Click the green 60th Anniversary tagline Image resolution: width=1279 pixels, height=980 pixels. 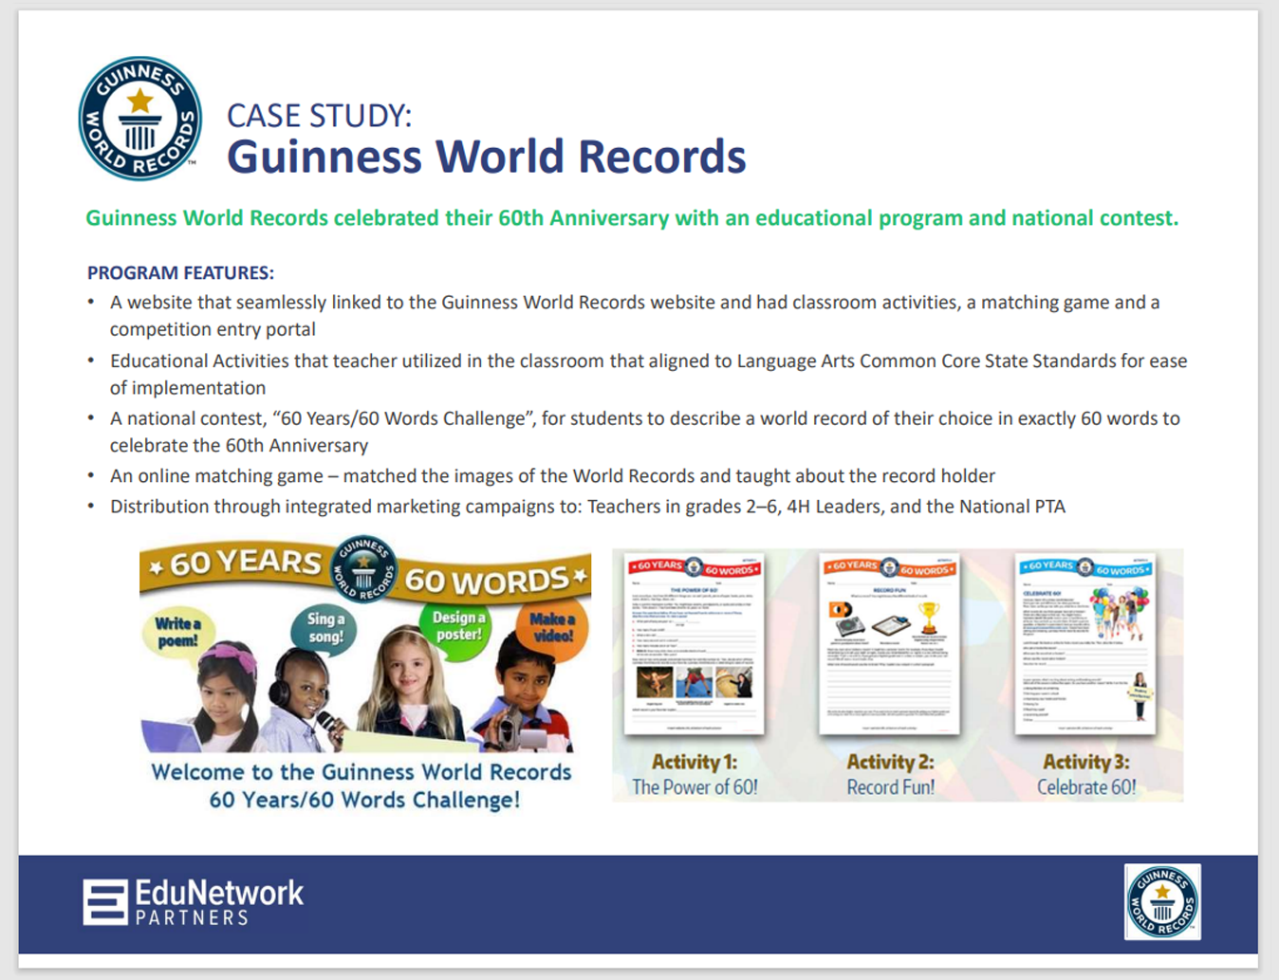click(632, 218)
